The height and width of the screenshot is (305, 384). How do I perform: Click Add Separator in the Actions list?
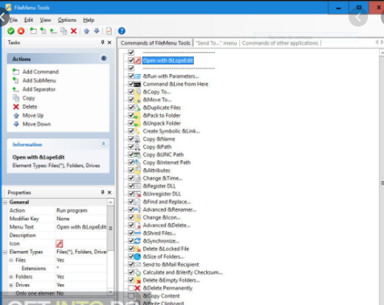[x=39, y=89]
